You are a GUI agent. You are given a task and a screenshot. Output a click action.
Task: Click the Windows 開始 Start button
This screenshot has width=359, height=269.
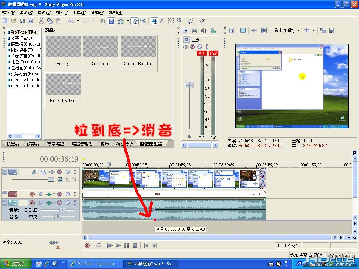point(13,264)
